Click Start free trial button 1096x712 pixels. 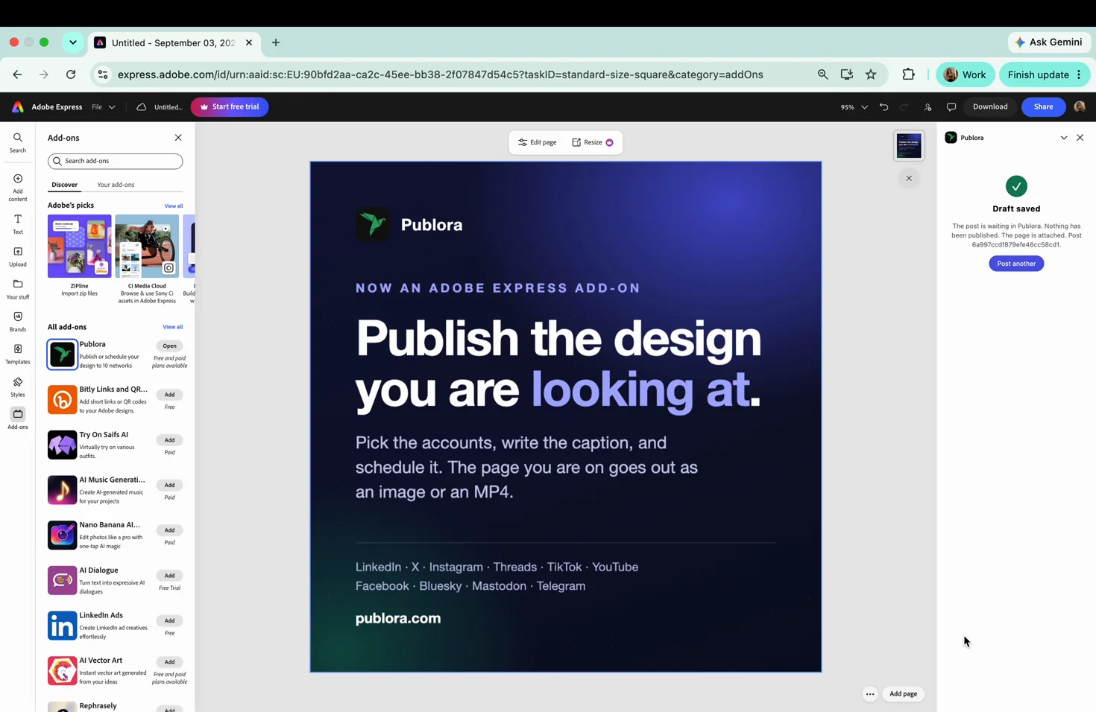(x=230, y=107)
